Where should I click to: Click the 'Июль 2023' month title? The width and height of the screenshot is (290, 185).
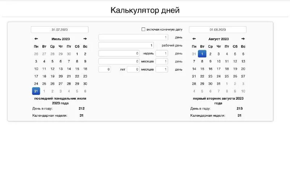pyautogui.click(x=61, y=39)
